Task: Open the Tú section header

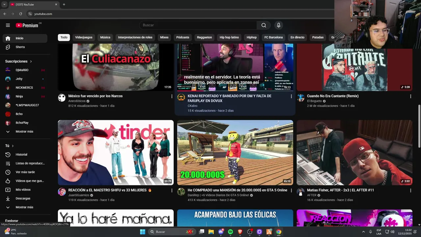Action: pos(10,146)
